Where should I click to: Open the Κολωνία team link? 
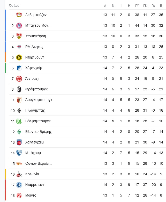click(32, 174)
